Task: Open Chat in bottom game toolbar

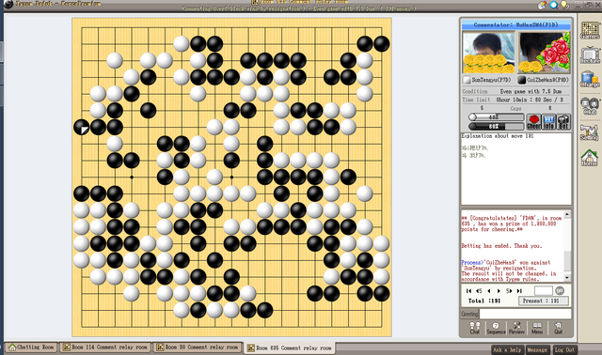Action: point(475,328)
